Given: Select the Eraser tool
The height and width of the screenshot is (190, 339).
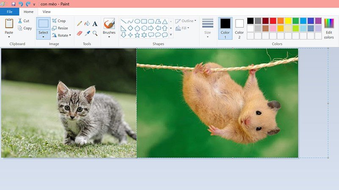Looking at the screenshot, I should [x=79, y=33].
